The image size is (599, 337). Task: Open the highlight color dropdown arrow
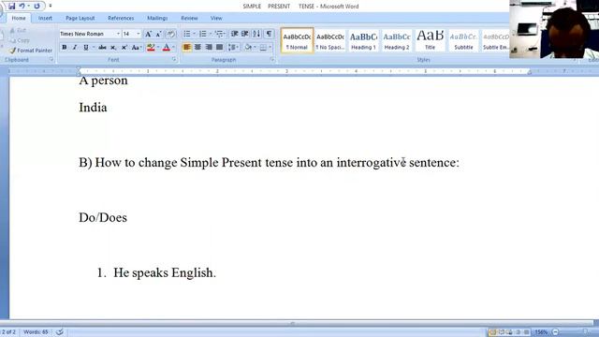158,48
